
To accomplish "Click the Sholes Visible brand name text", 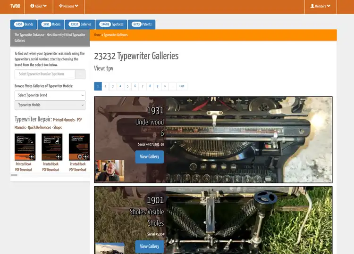I will tap(147, 212).
